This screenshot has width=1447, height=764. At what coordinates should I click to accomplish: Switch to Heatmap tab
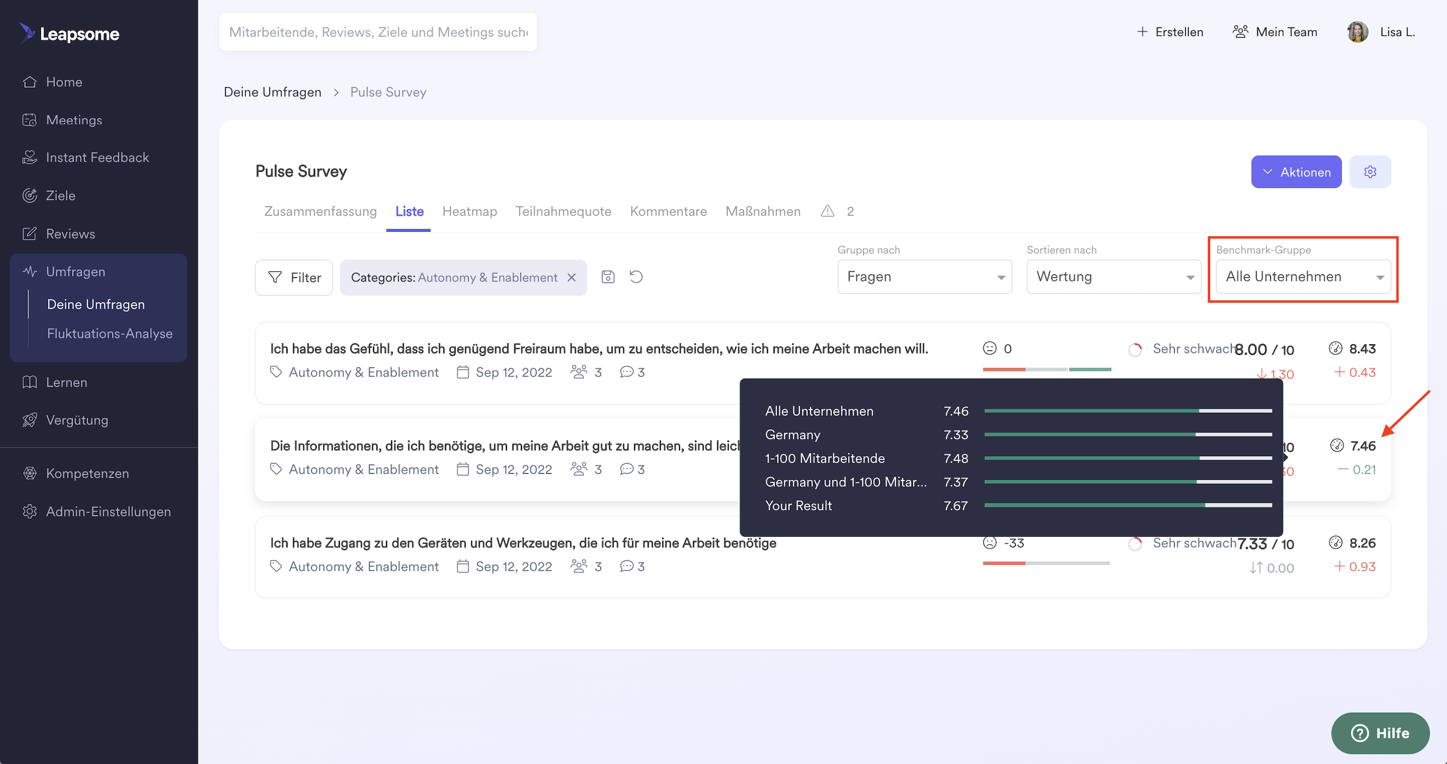(x=470, y=212)
